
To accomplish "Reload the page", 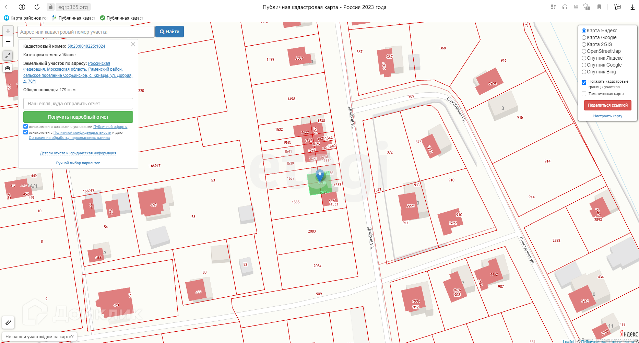I will pos(37,7).
